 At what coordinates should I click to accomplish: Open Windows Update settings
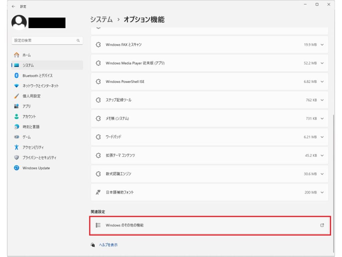tap(28, 168)
